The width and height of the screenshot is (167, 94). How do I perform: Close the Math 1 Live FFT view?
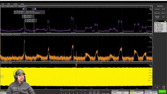tap(151, 35)
